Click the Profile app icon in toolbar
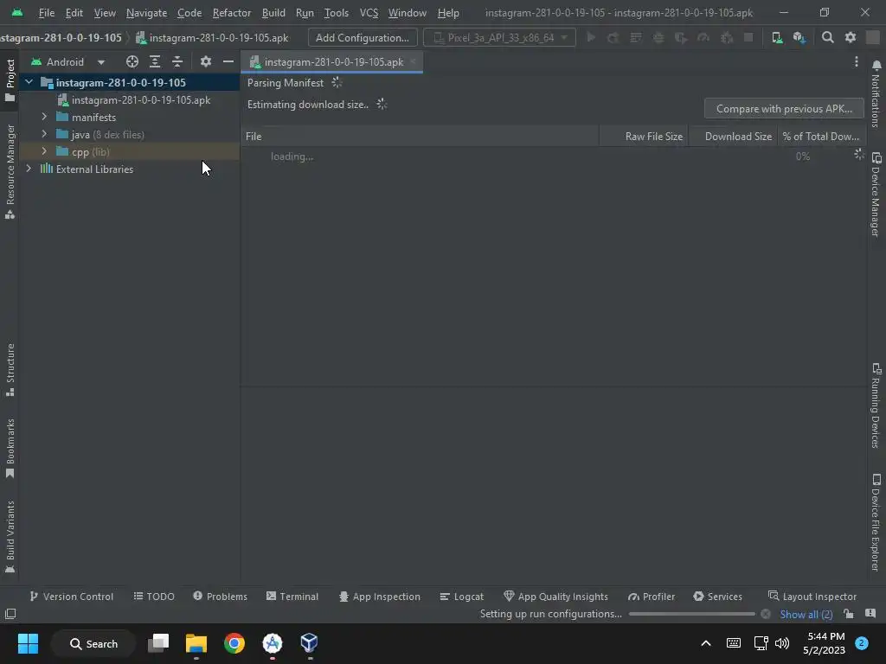886x664 pixels. 703,38
